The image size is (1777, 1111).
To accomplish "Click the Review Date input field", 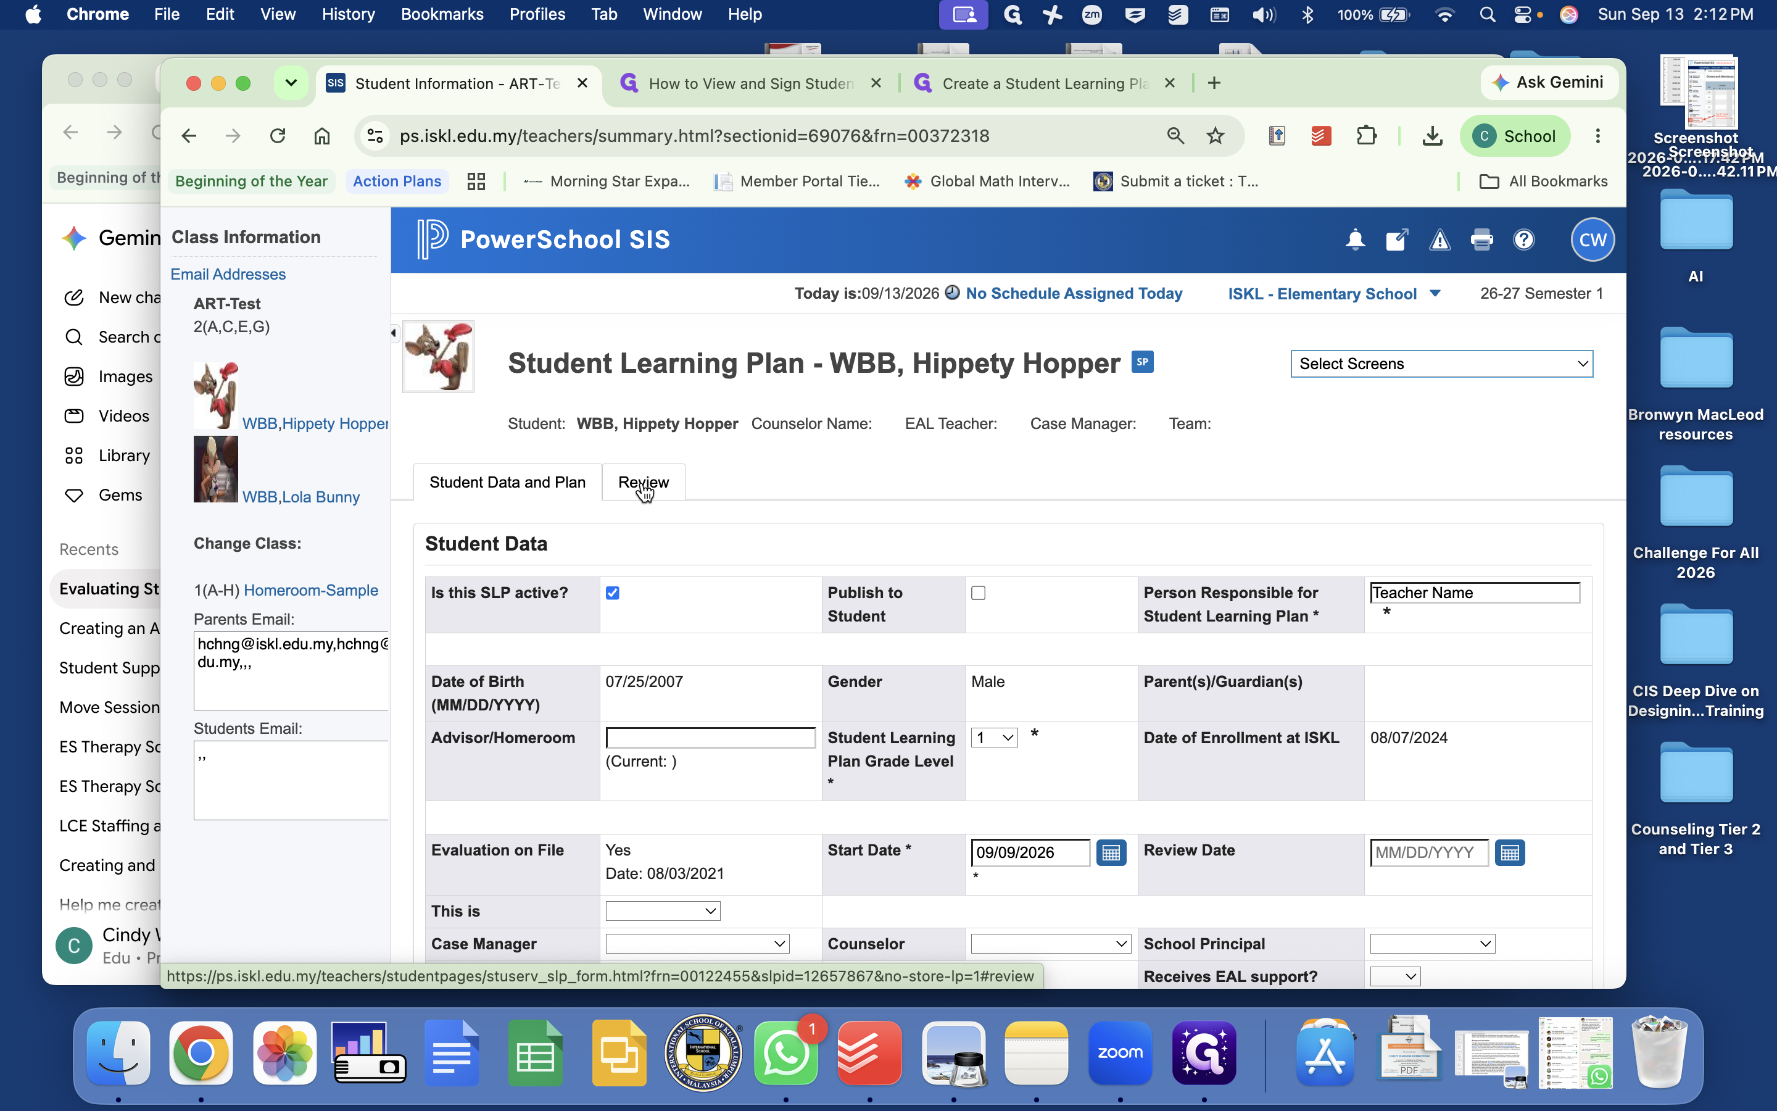I will click(x=1429, y=852).
